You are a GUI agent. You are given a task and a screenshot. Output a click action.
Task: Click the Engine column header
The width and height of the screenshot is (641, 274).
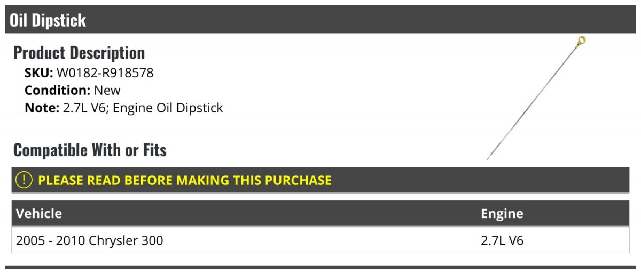[x=502, y=214]
